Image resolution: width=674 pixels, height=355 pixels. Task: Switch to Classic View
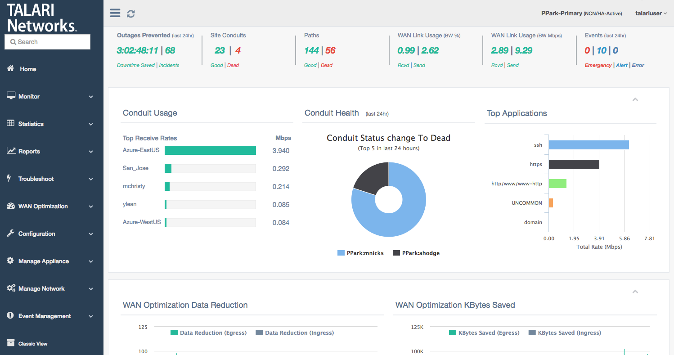tap(33, 344)
